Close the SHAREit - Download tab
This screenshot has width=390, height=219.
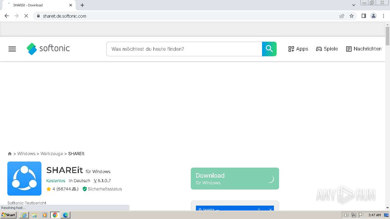[71, 5]
